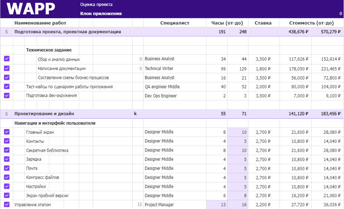The width and height of the screenshot is (344, 209).
Task: Click the WAPP logo
Action: pos(31,9)
